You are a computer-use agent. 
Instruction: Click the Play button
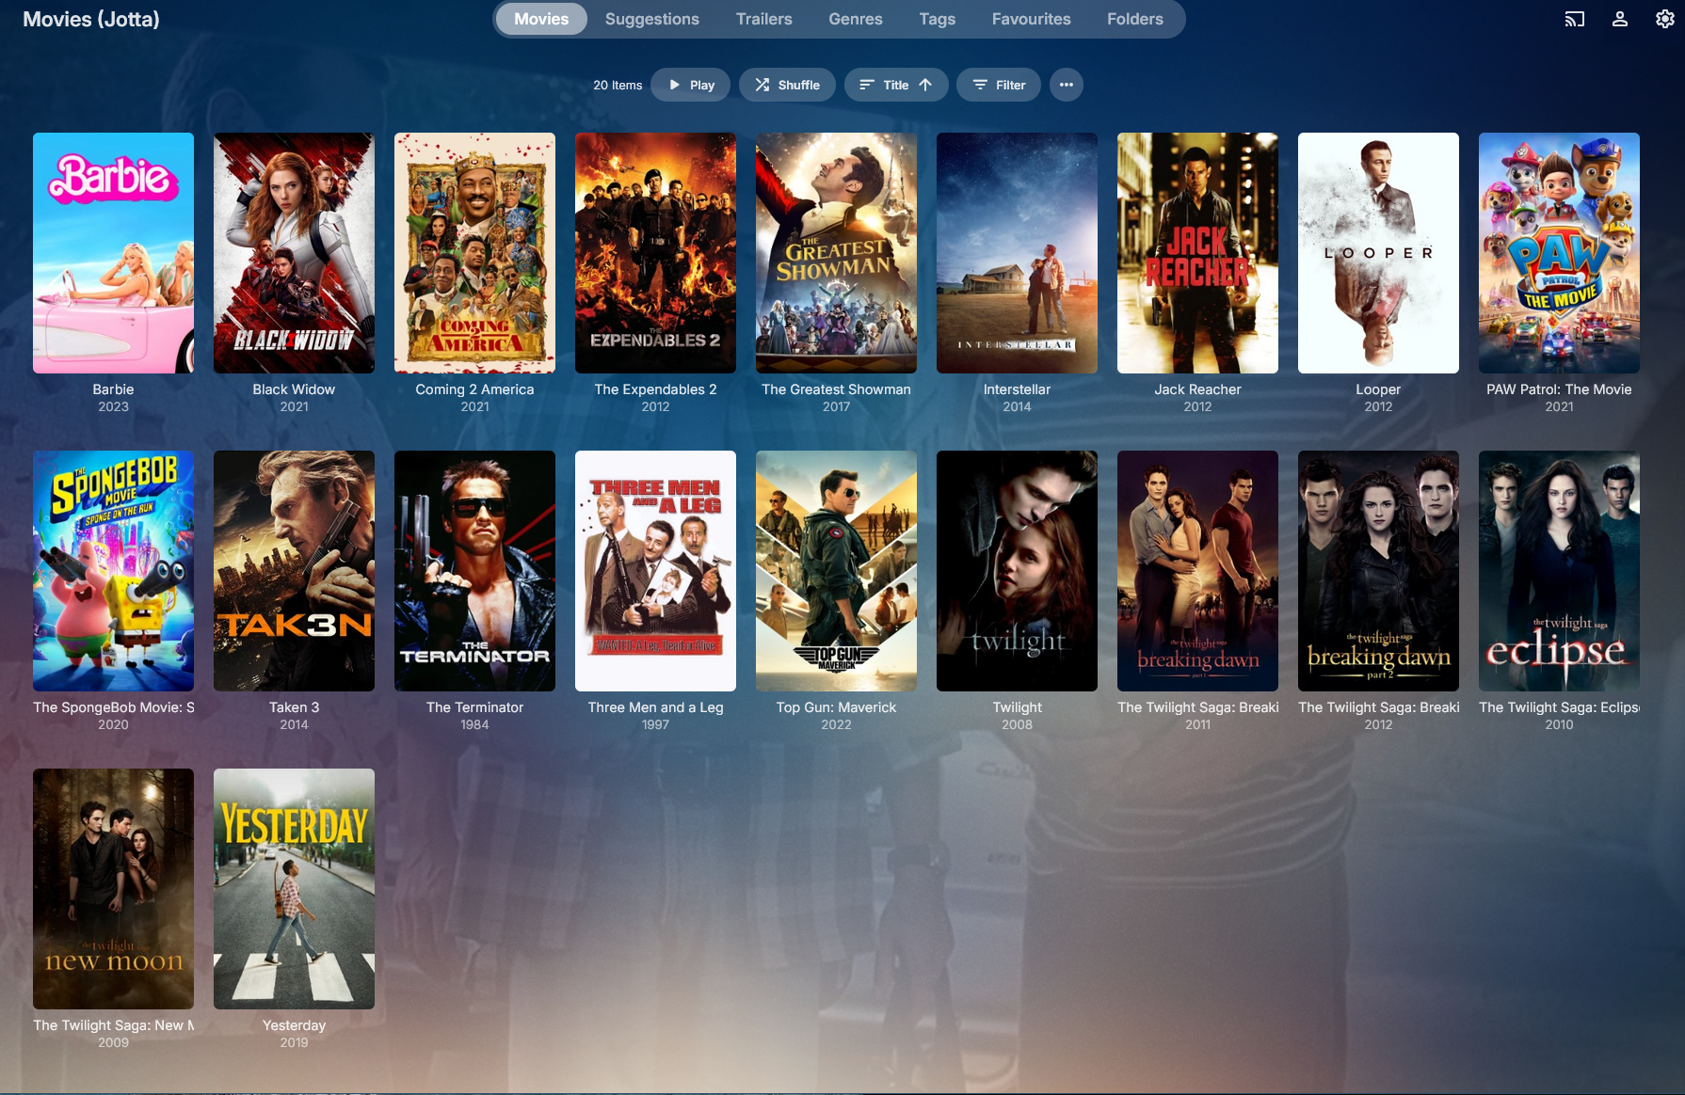tap(691, 85)
